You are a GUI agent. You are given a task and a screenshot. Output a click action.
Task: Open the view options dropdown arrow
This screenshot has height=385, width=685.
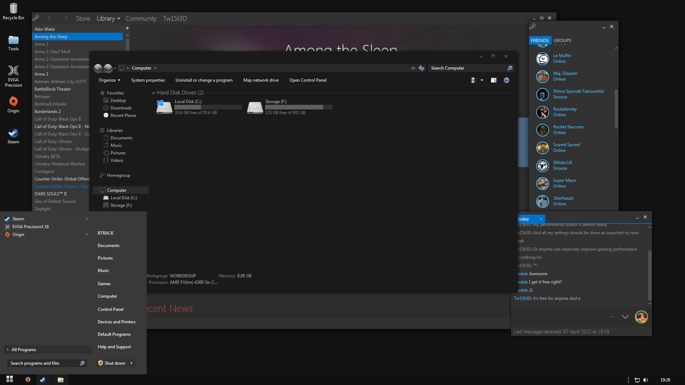click(482, 80)
